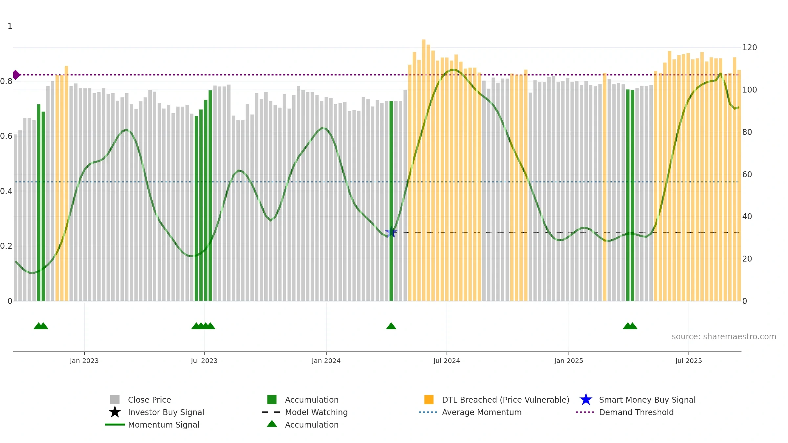Click the accumulation triangles cluster near Jul 2023
The image size is (788, 443).
tap(203, 326)
